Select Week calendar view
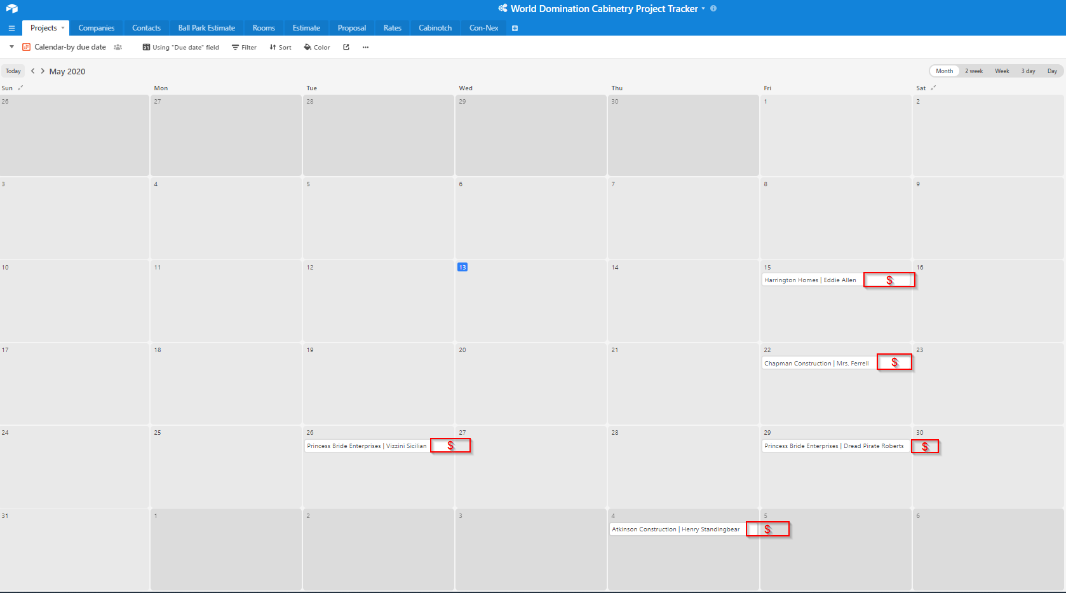1066x593 pixels. 1002,71
